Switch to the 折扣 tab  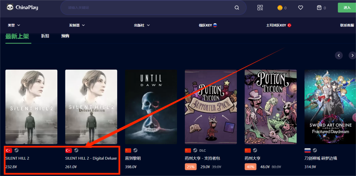click(45, 36)
